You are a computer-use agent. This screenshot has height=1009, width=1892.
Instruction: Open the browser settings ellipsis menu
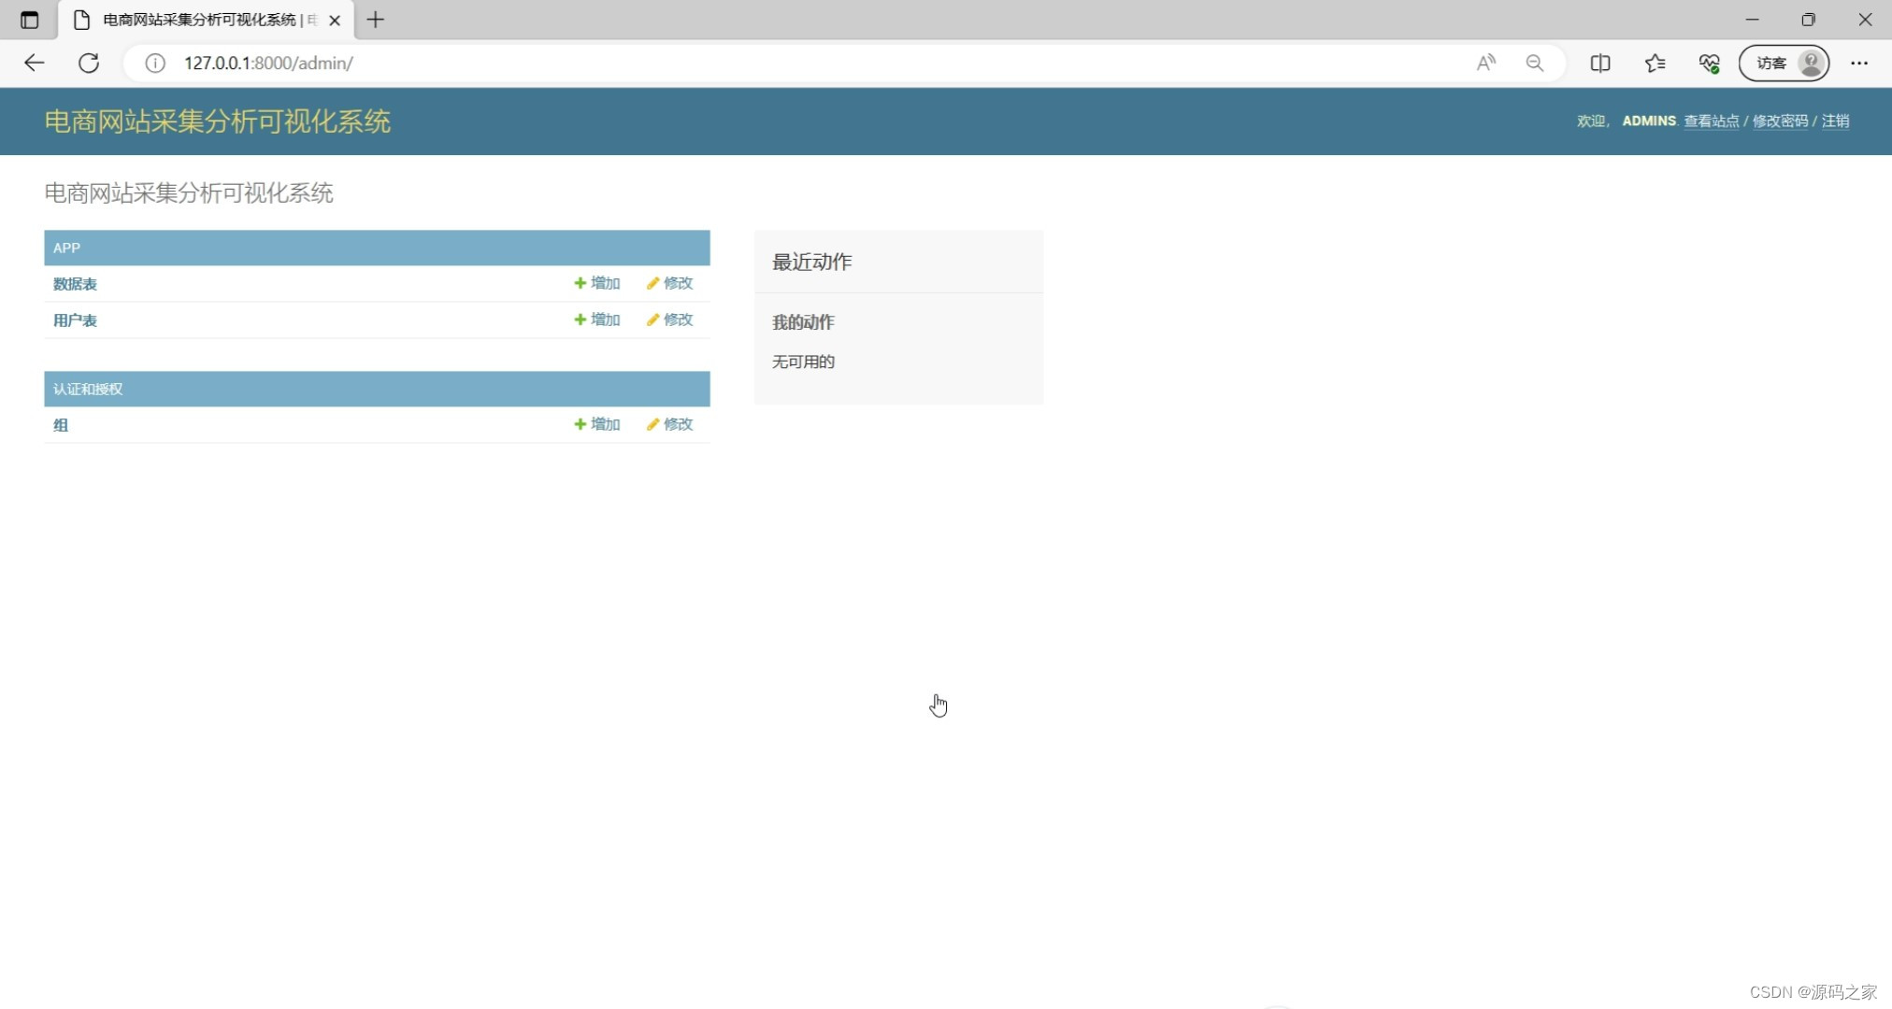click(x=1859, y=63)
